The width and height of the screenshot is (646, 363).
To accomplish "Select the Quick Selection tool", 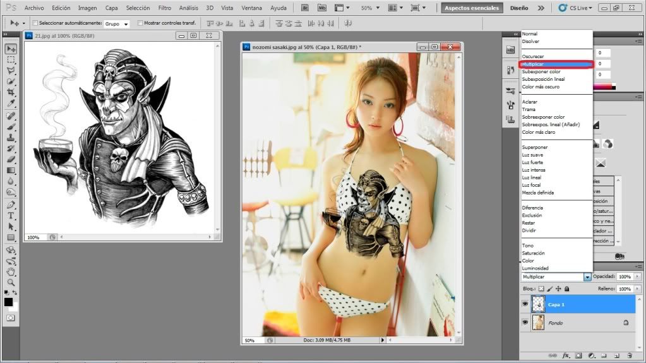I will 11,81.
